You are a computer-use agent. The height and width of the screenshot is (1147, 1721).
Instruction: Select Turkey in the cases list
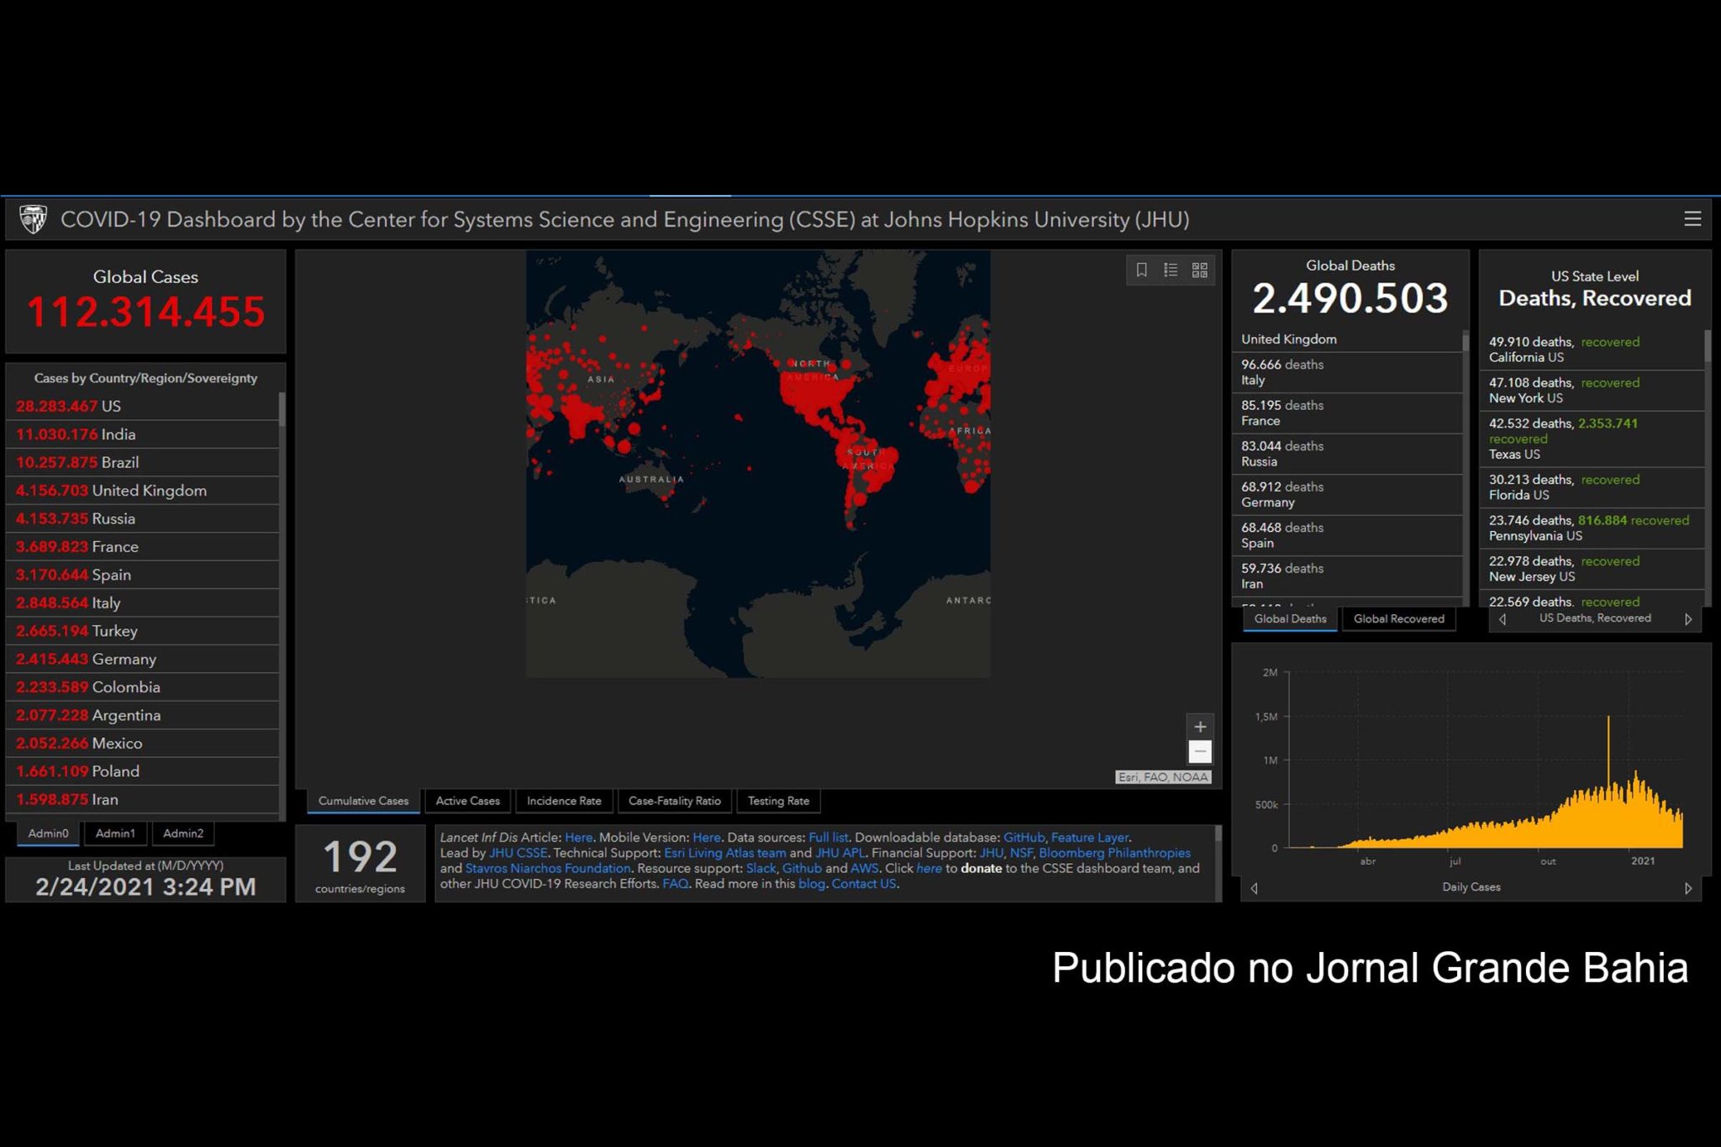point(143,631)
